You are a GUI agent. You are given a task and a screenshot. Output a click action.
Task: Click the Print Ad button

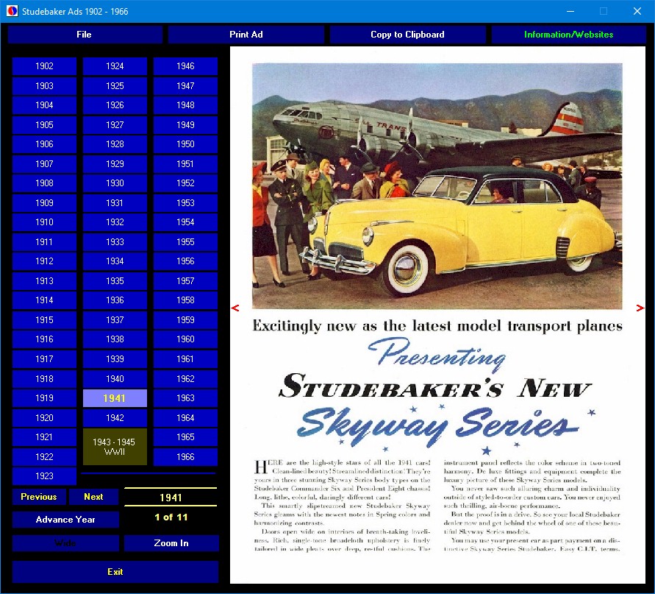click(x=246, y=35)
